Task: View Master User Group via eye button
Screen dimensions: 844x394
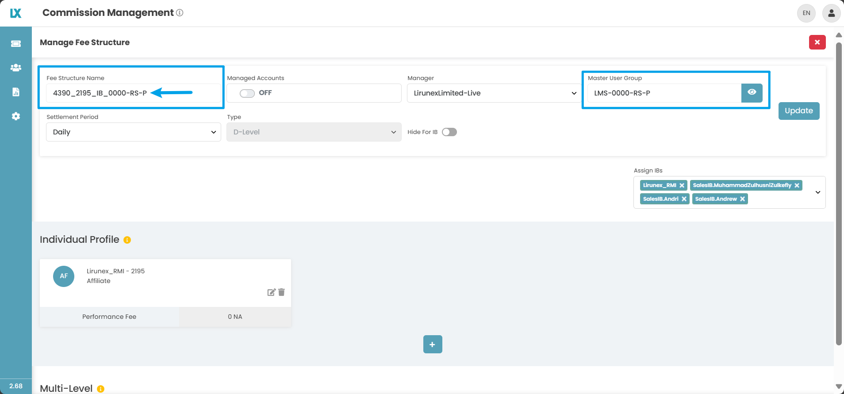Action: point(752,93)
